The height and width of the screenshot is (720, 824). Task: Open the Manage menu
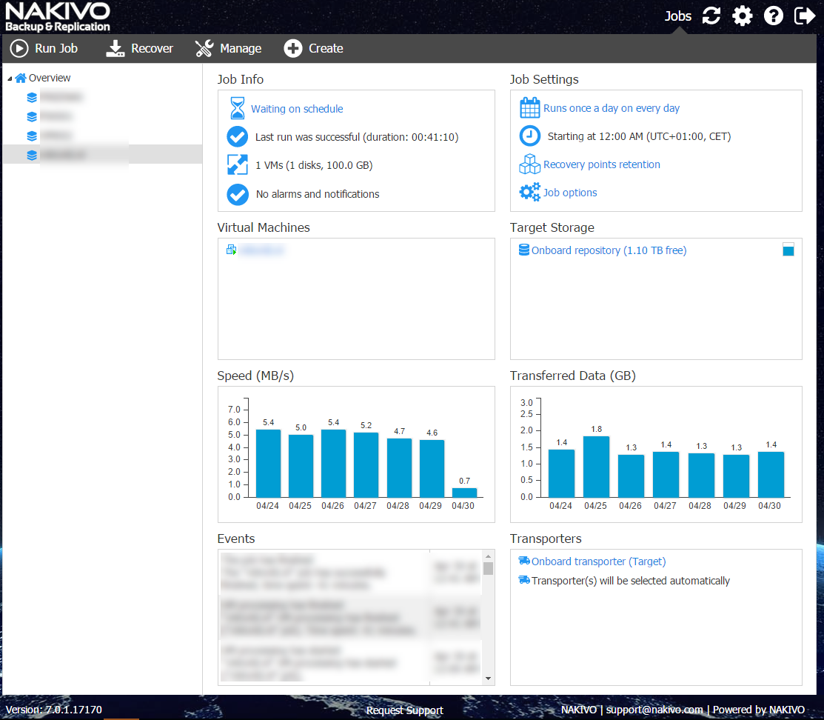pyautogui.click(x=228, y=48)
